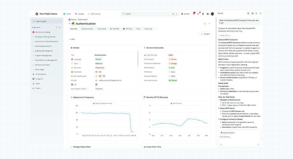The image size is (293, 159).
Task: Open the help question mark icon
Action: [208, 14]
